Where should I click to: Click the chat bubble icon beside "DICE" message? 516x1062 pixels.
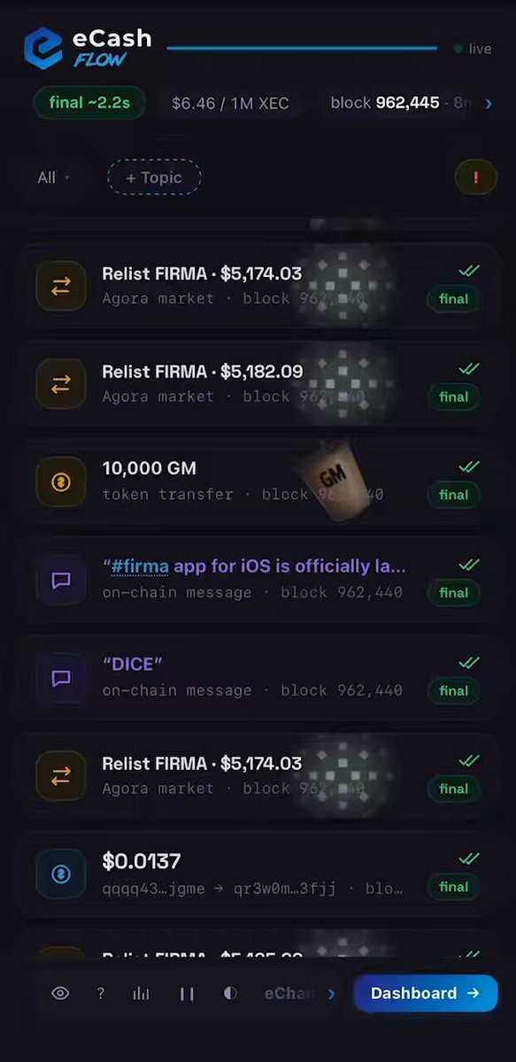[61, 678]
